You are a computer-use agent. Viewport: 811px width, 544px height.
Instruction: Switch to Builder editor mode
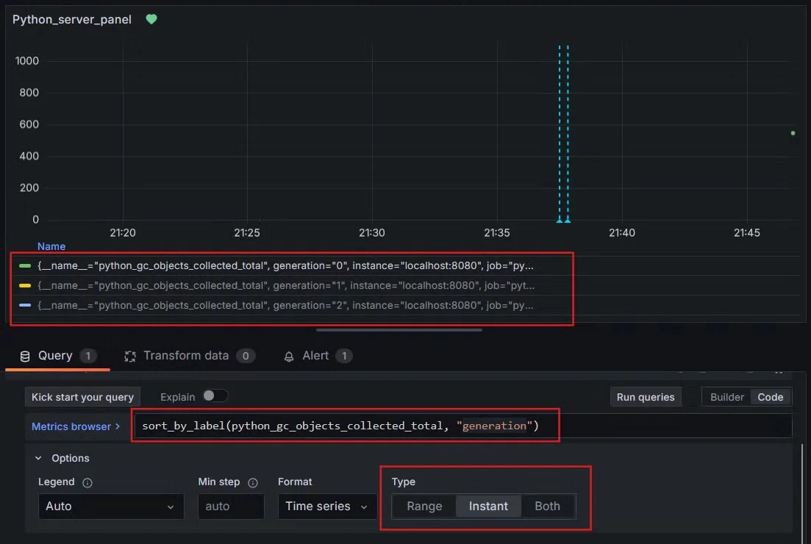coord(726,397)
